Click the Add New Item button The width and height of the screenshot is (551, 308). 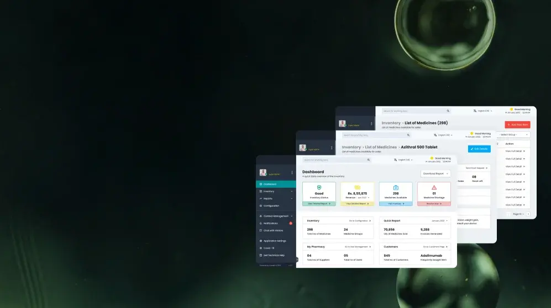[517, 125]
